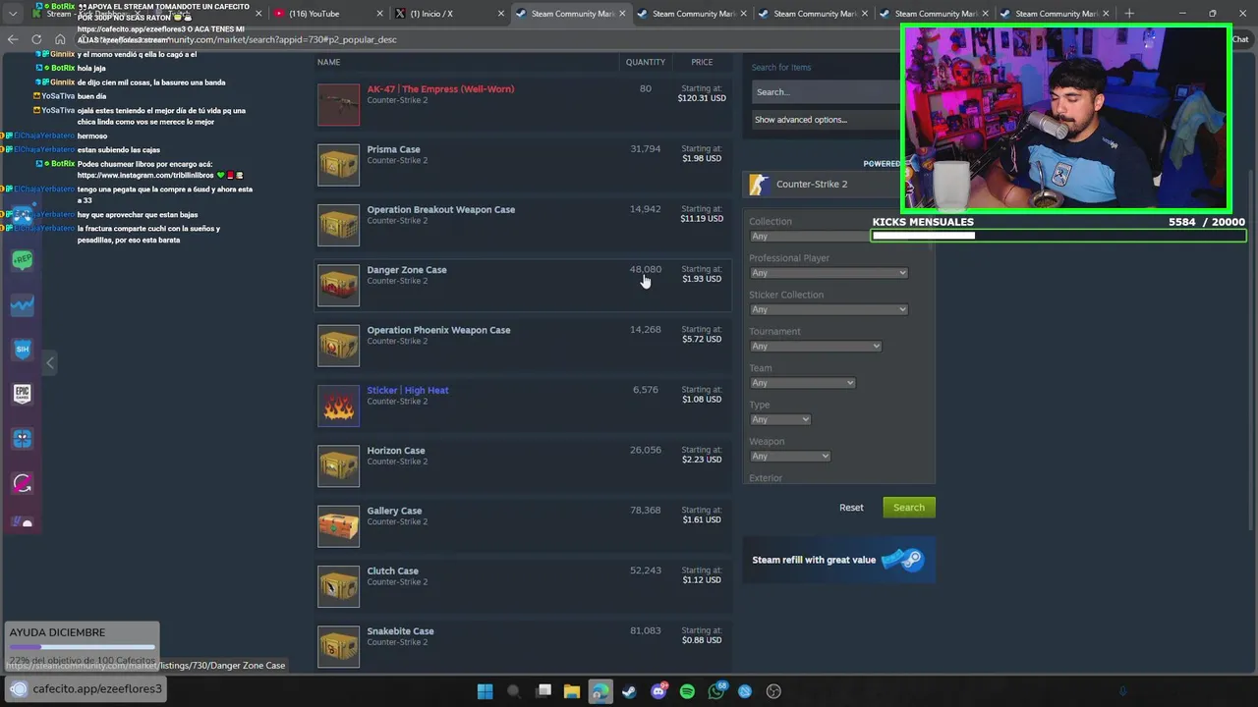
Task: Open File Explorer from the taskbar
Action: point(572,691)
